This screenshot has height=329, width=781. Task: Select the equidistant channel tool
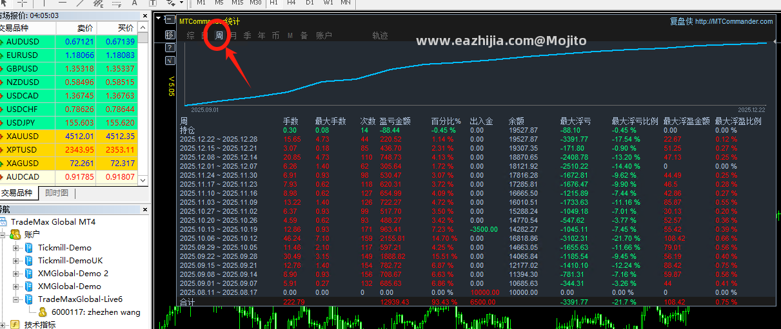99,3
